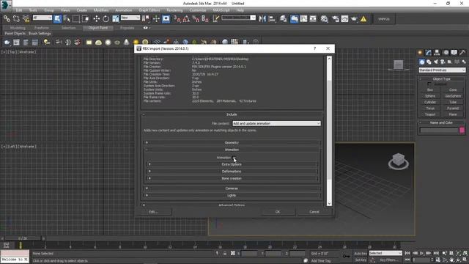Open the Tools menu

(33, 10)
